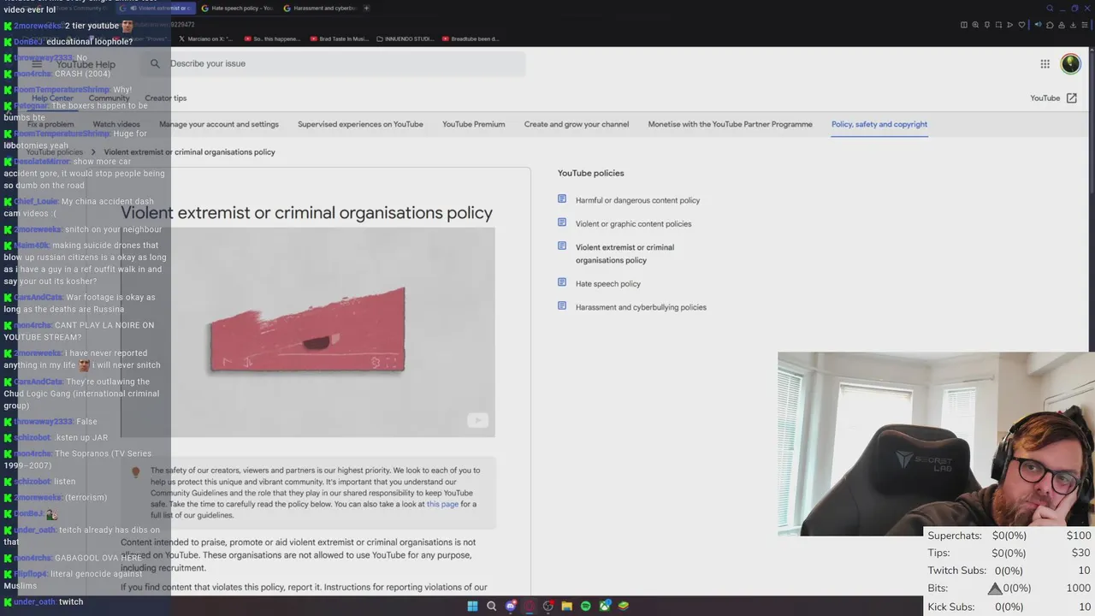Follow the 'this page' guidelines link
This screenshot has height=616, width=1095.
443,504
